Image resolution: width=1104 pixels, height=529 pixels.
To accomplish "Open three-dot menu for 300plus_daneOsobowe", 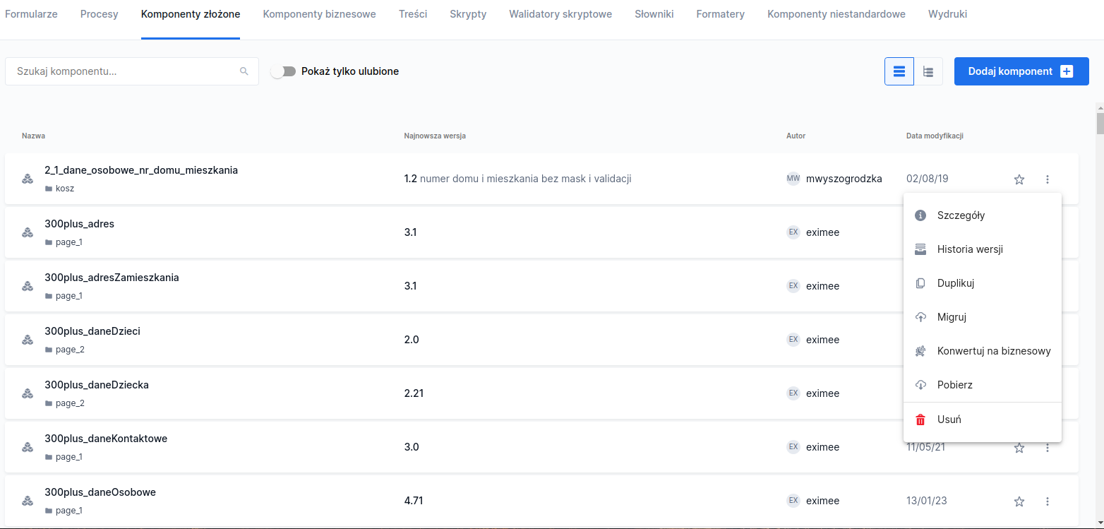I will pos(1048,501).
